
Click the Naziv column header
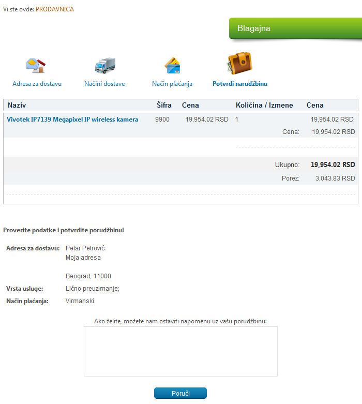[x=17, y=105]
